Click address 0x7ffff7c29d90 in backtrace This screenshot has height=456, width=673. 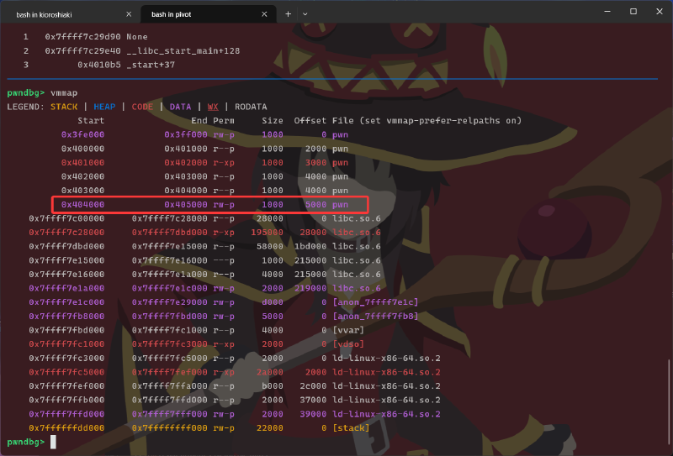[82, 37]
